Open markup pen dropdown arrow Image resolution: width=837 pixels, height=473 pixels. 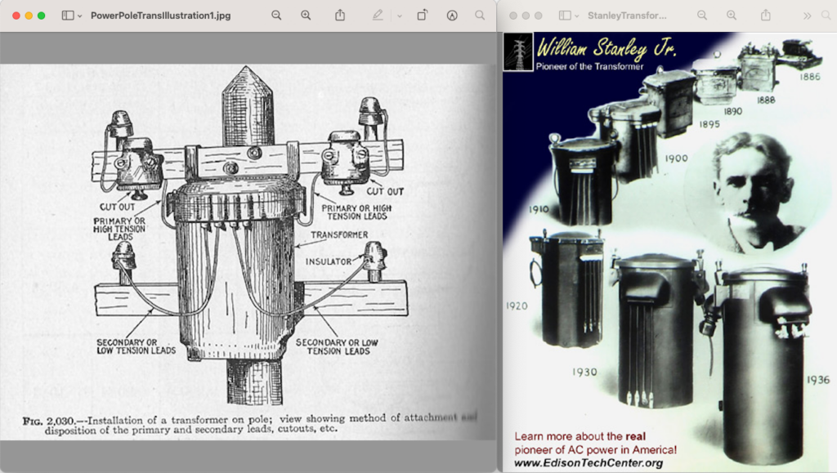pyautogui.click(x=399, y=16)
